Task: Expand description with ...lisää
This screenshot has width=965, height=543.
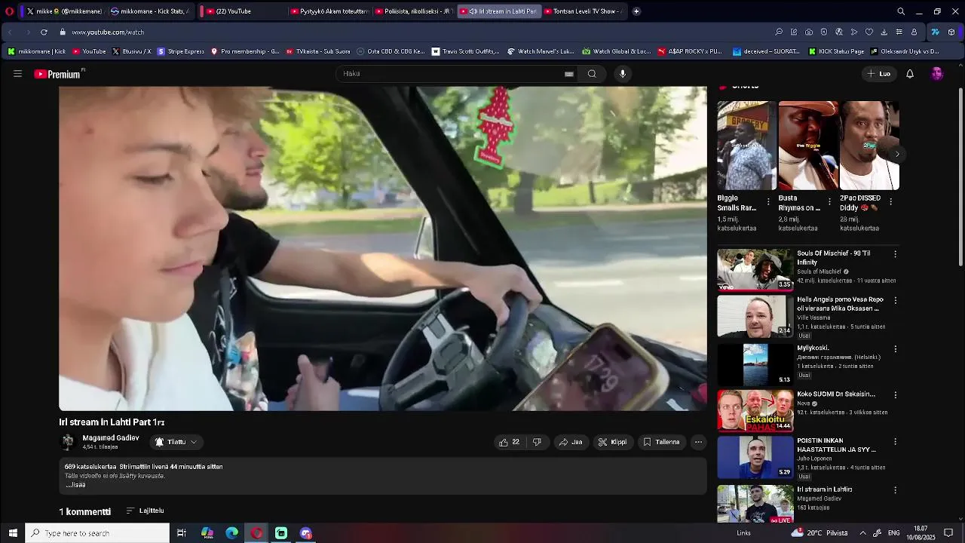Action: coord(75,485)
